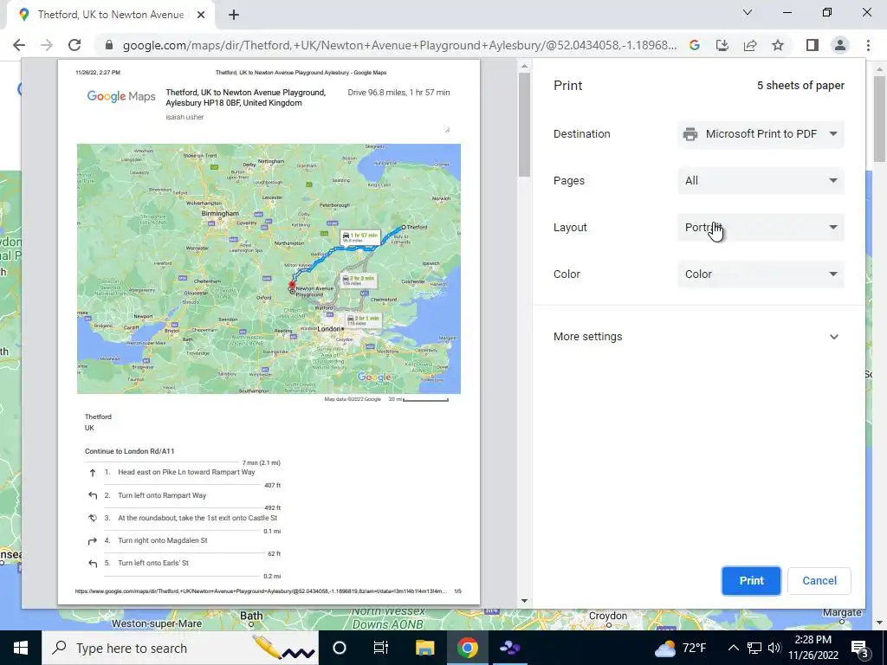
Task: Click the URL in the address bar
Action: (399, 45)
